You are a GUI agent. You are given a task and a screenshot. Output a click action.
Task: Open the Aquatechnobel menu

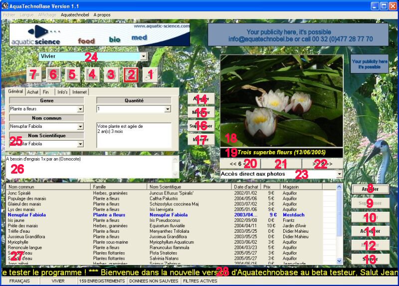(x=75, y=15)
